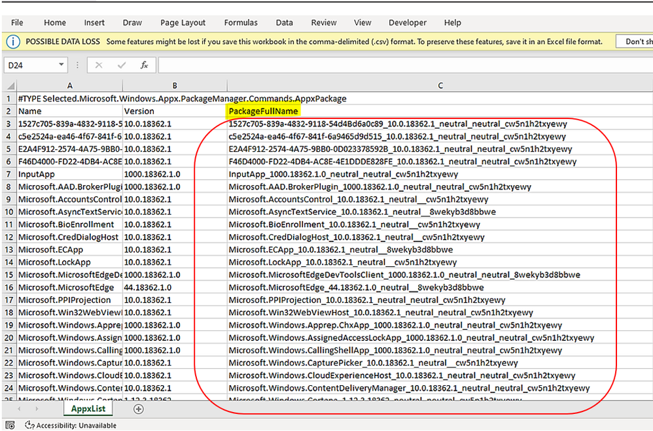Open the Page Layout tab

coord(183,23)
